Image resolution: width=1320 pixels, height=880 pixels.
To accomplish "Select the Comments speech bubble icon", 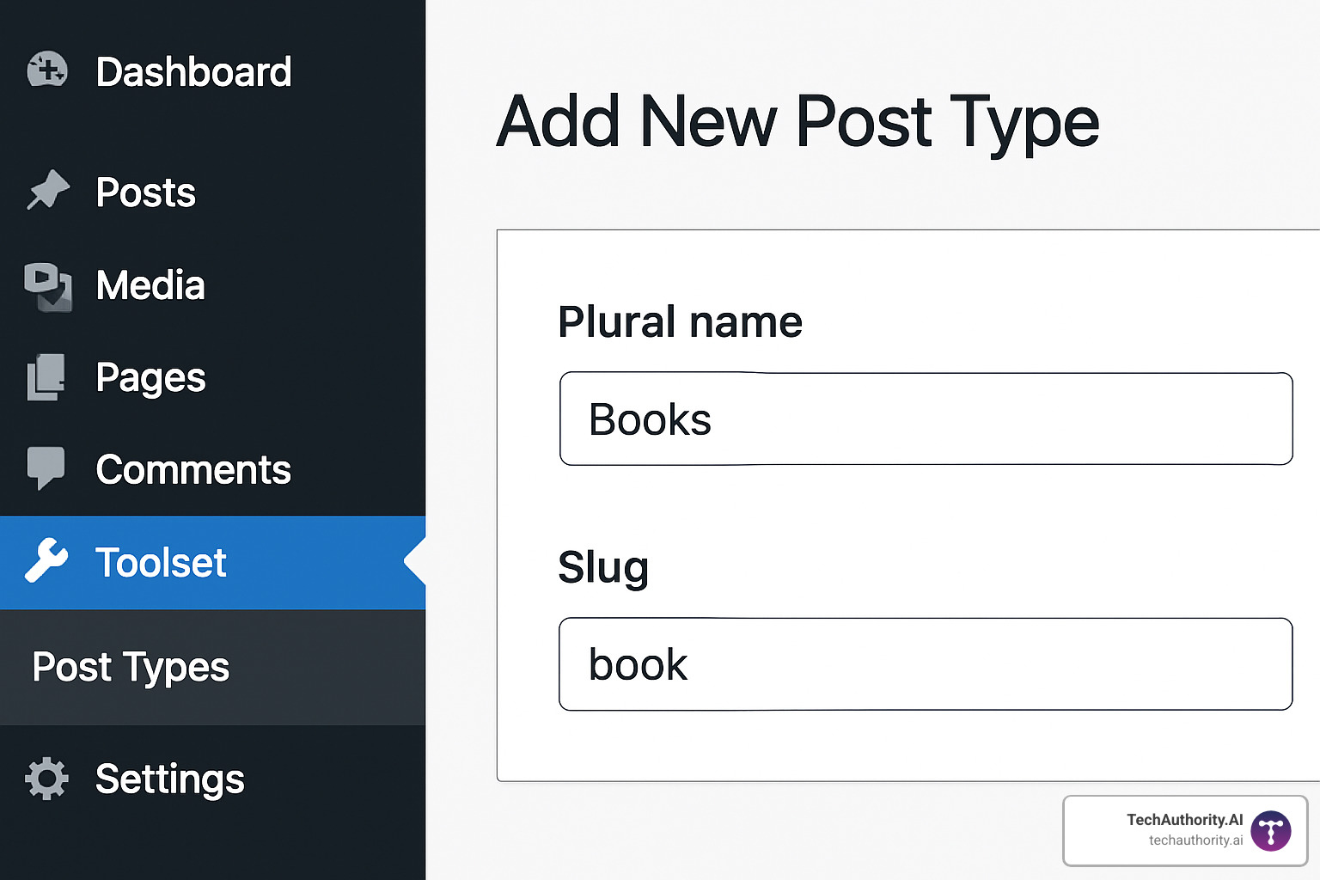I will pos(47,468).
